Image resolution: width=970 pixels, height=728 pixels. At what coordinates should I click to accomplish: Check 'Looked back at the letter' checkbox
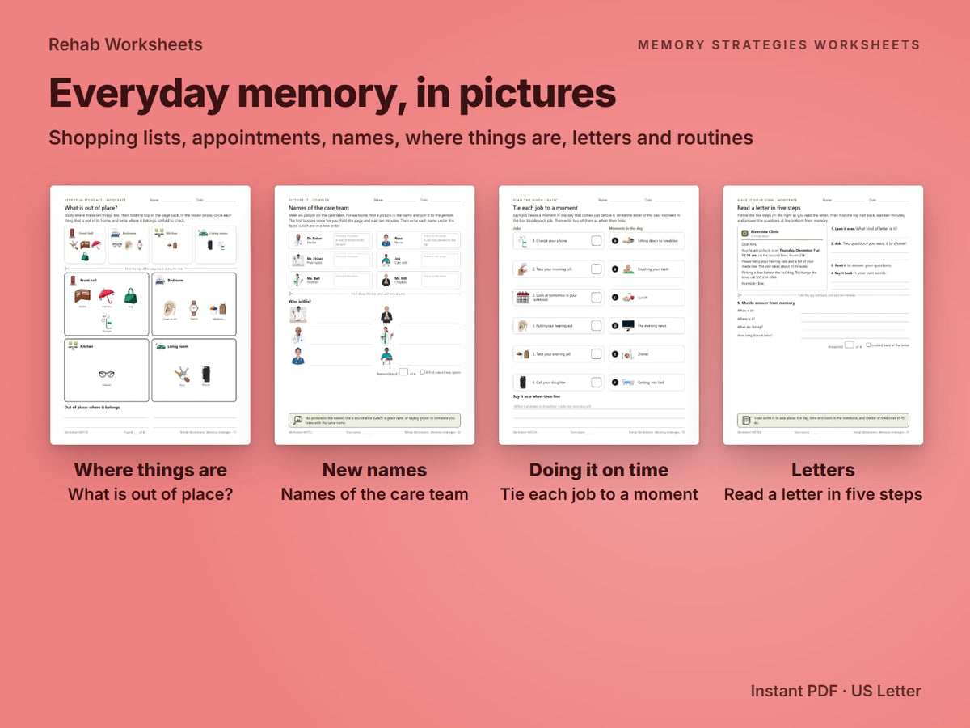[868, 345]
